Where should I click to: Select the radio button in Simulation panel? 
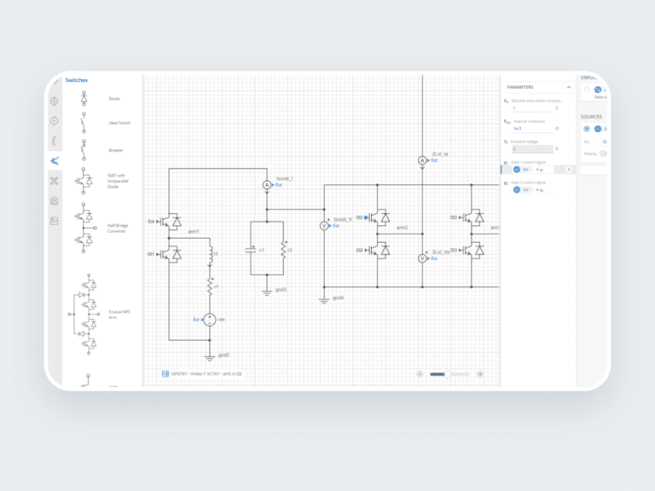[587, 90]
